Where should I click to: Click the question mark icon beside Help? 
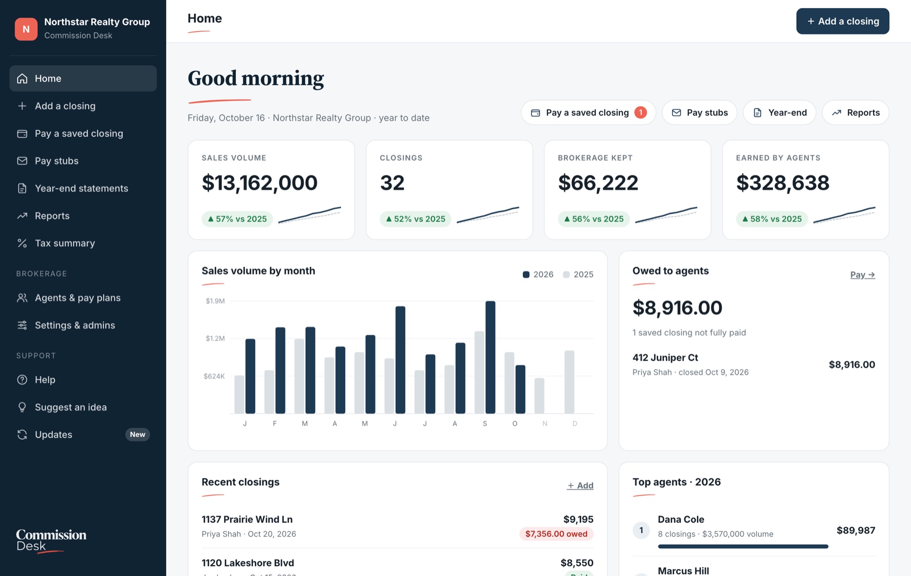point(22,380)
